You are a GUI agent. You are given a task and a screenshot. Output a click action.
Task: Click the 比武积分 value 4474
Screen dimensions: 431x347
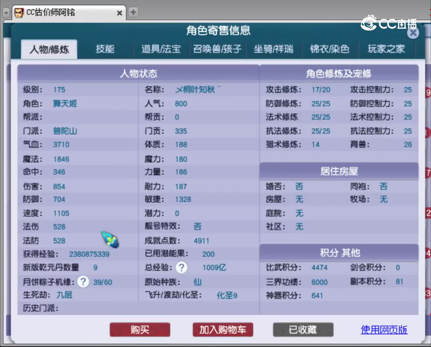coord(320,267)
